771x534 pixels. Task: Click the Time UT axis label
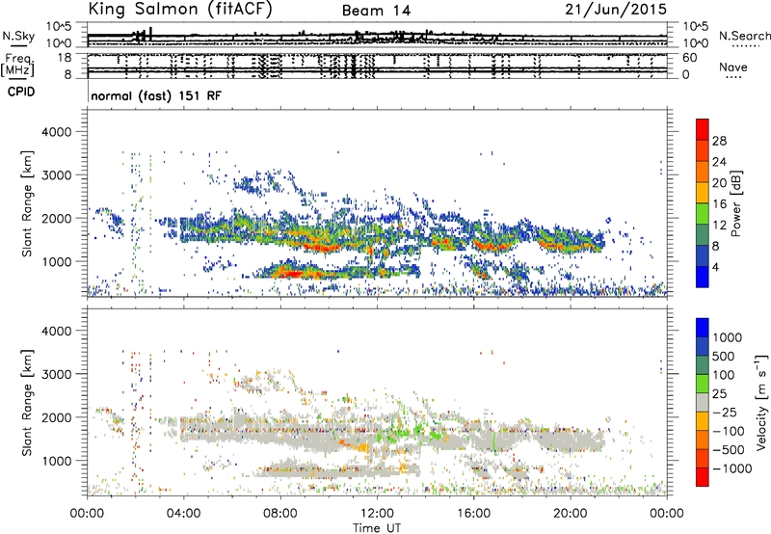pos(377,528)
